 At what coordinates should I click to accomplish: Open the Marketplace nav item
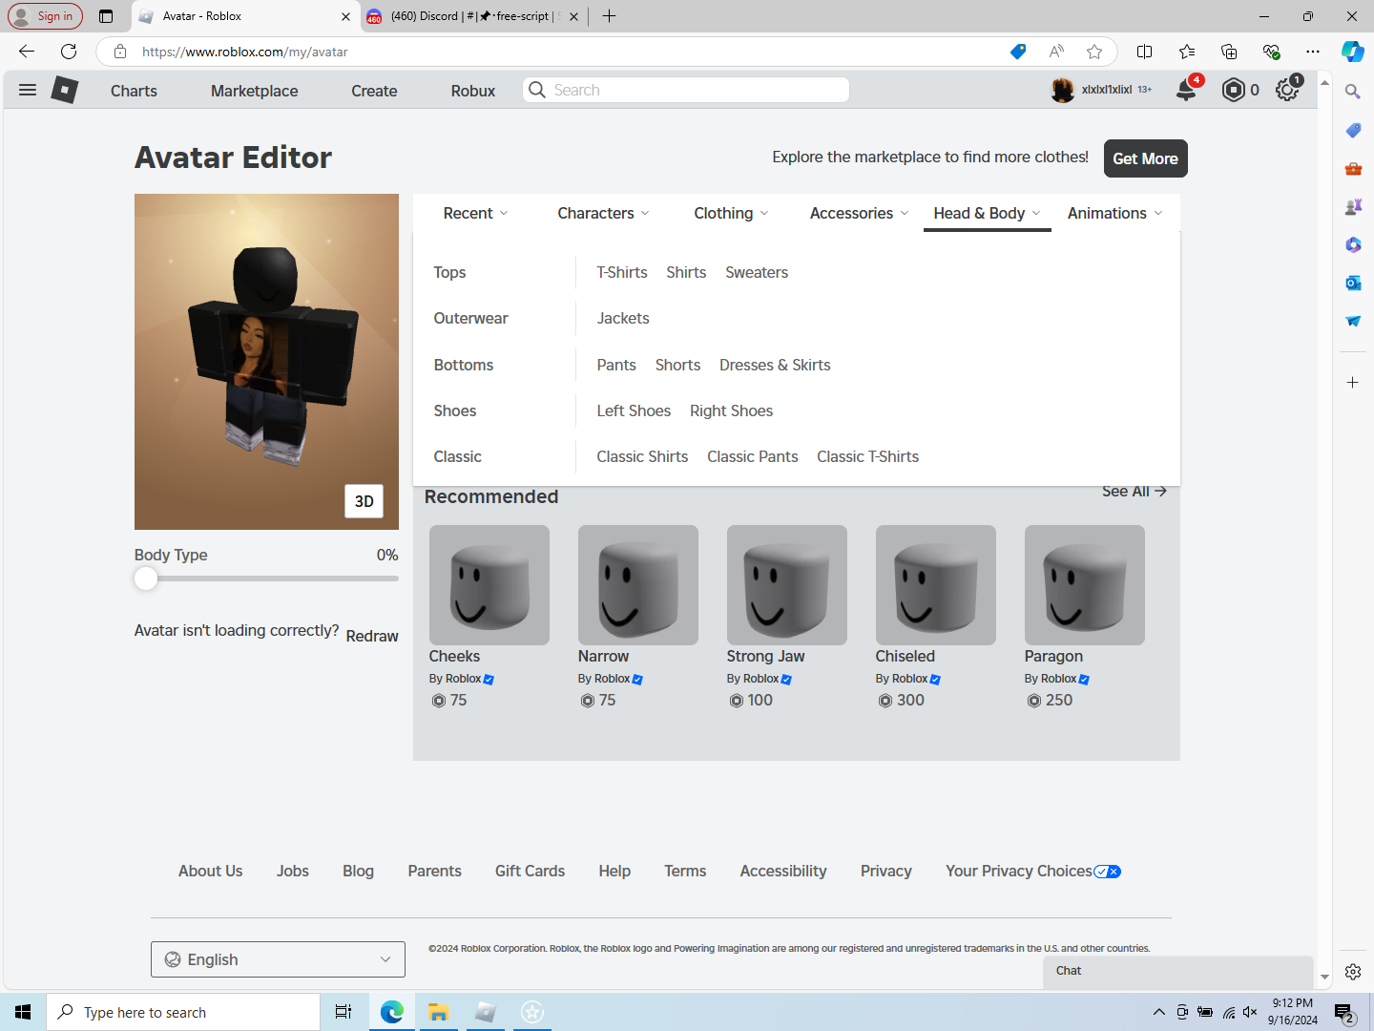tap(255, 91)
